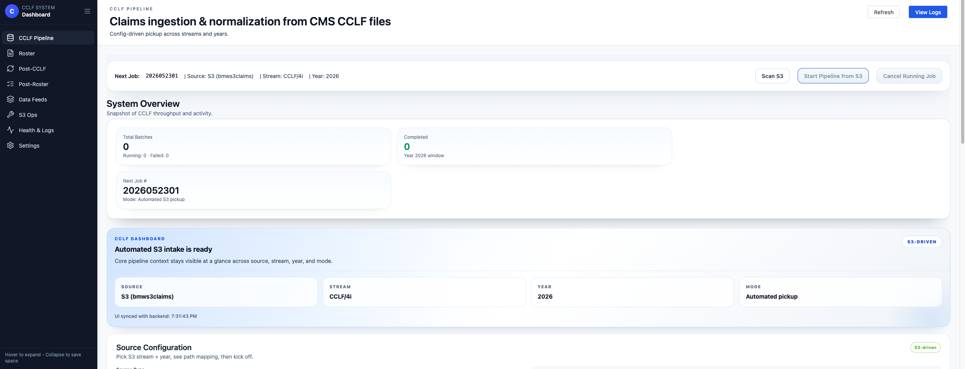965x369 pixels.
Task: Click the System Overview heading
Action: [x=143, y=104]
